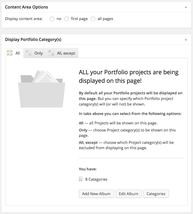Click the green checkmark grid icon on All tab

[x=10, y=53]
